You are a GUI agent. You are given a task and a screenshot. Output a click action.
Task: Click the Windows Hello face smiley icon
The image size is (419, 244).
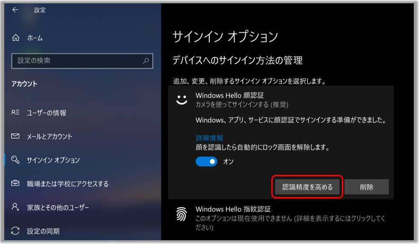click(182, 100)
